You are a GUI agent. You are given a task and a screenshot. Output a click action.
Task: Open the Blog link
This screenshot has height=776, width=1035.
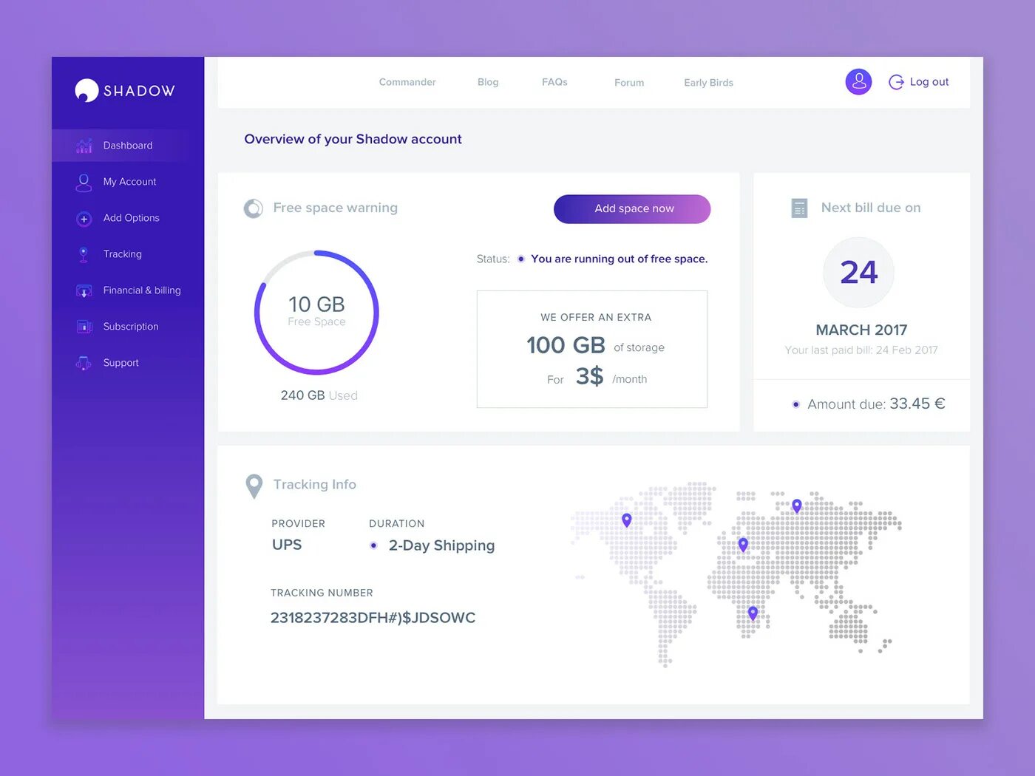488,82
